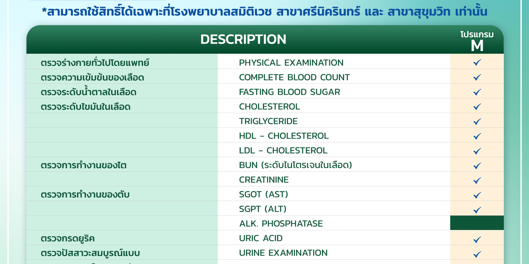The width and height of the screenshot is (529, 264).
Task: Select the checkmark next to HDL - CHOLESTEROL
Action: 477,136
